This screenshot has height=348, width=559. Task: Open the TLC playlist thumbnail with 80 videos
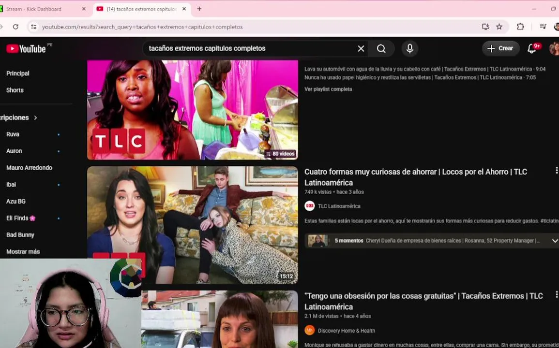tap(193, 110)
